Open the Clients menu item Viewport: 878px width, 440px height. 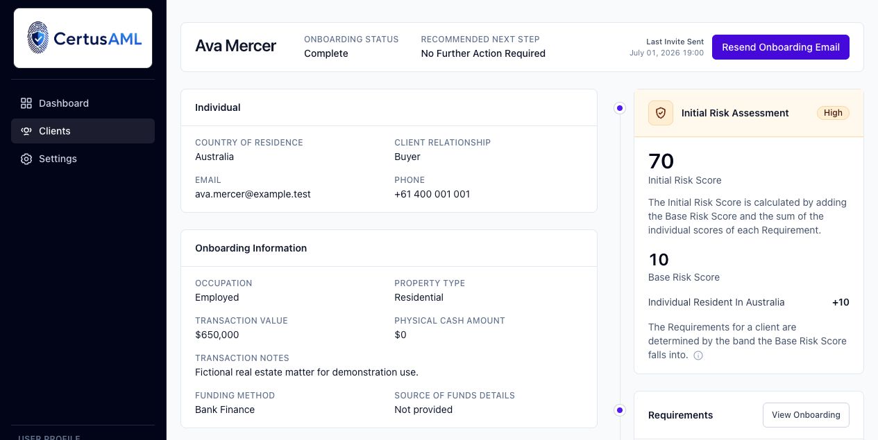click(x=83, y=131)
